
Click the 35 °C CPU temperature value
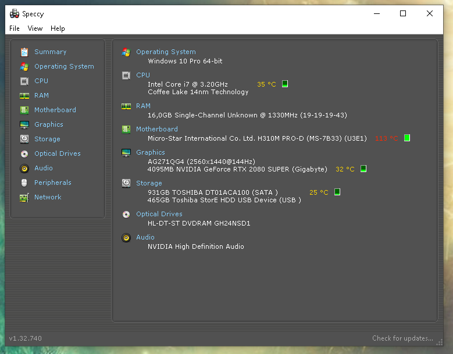tap(266, 84)
